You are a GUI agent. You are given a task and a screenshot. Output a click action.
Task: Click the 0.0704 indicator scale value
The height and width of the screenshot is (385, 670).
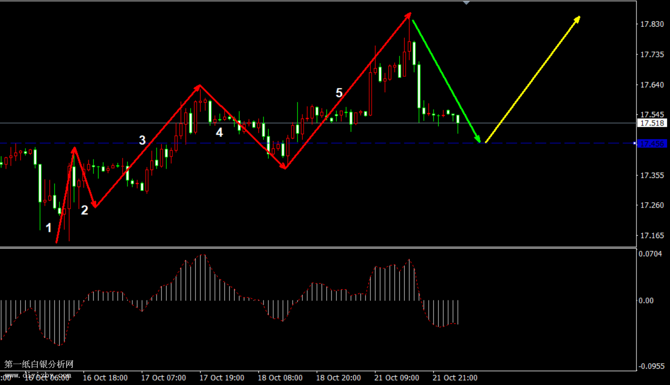(650, 253)
